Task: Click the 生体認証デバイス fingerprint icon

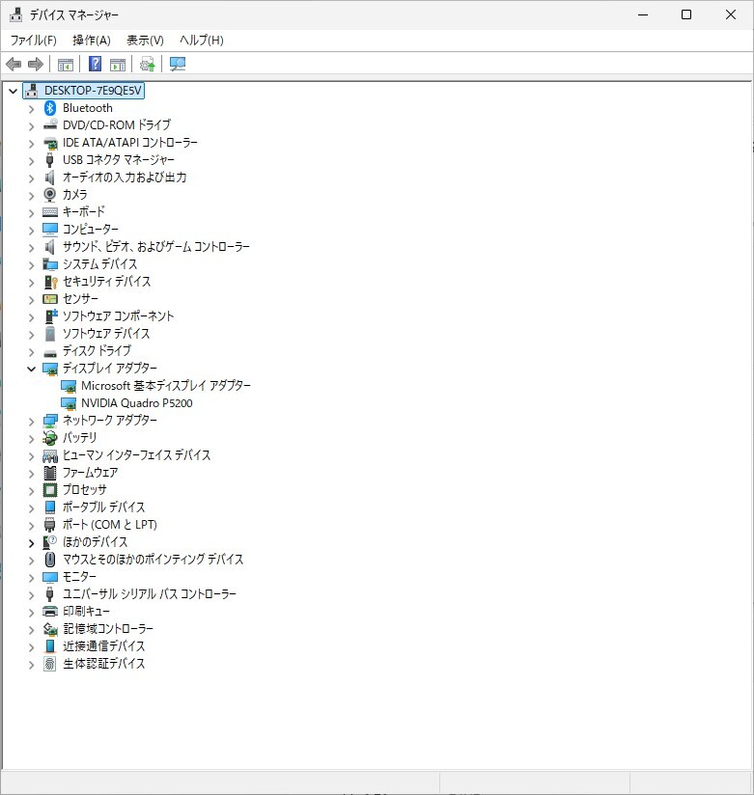Action: (x=50, y=664)
